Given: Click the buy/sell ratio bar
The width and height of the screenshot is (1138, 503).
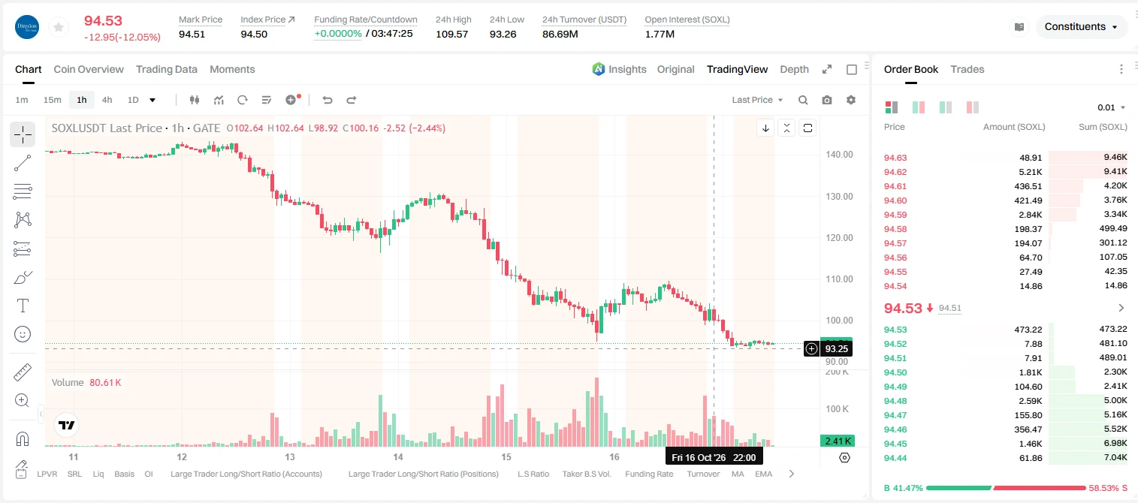Looking at the screenshot, I should pos(1006,488).
